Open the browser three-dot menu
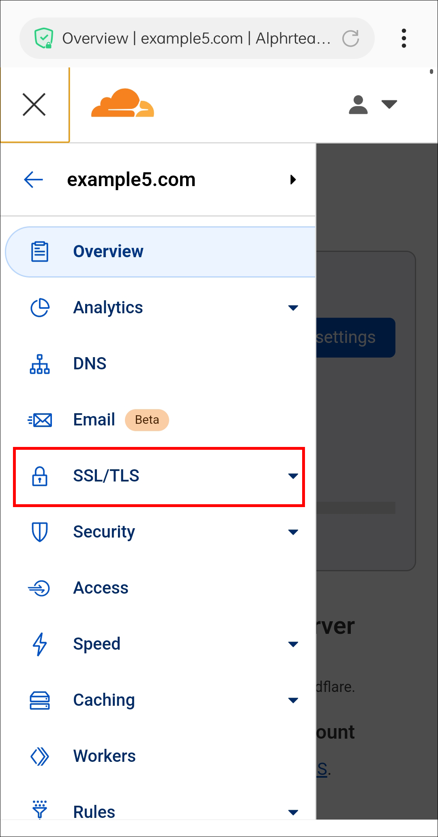 pyautogui.click(x=404, y=39)
